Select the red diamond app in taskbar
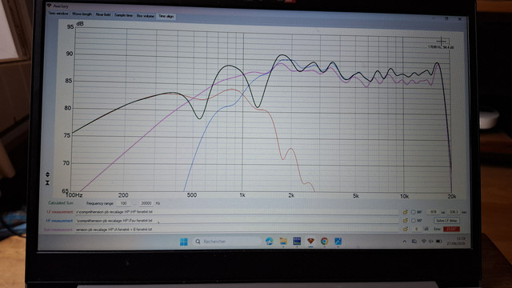Image resolution: width=512 pixels, height=288 pixels. (x=310, y=242)
